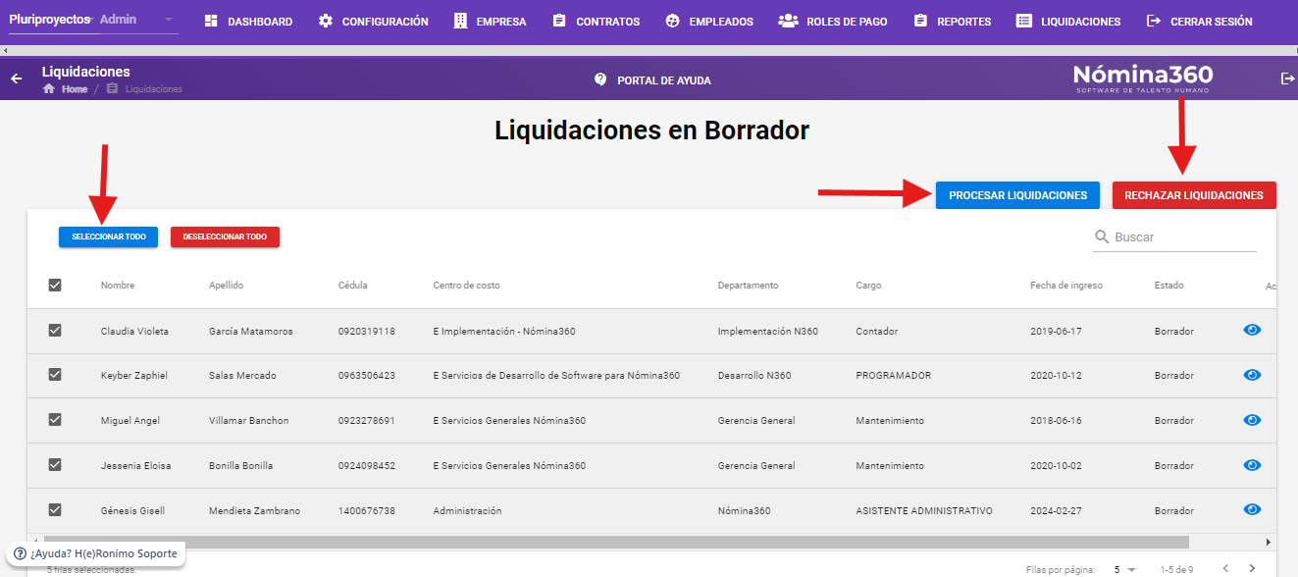Click cell Salas Mercado

click(x=242, y=376)
